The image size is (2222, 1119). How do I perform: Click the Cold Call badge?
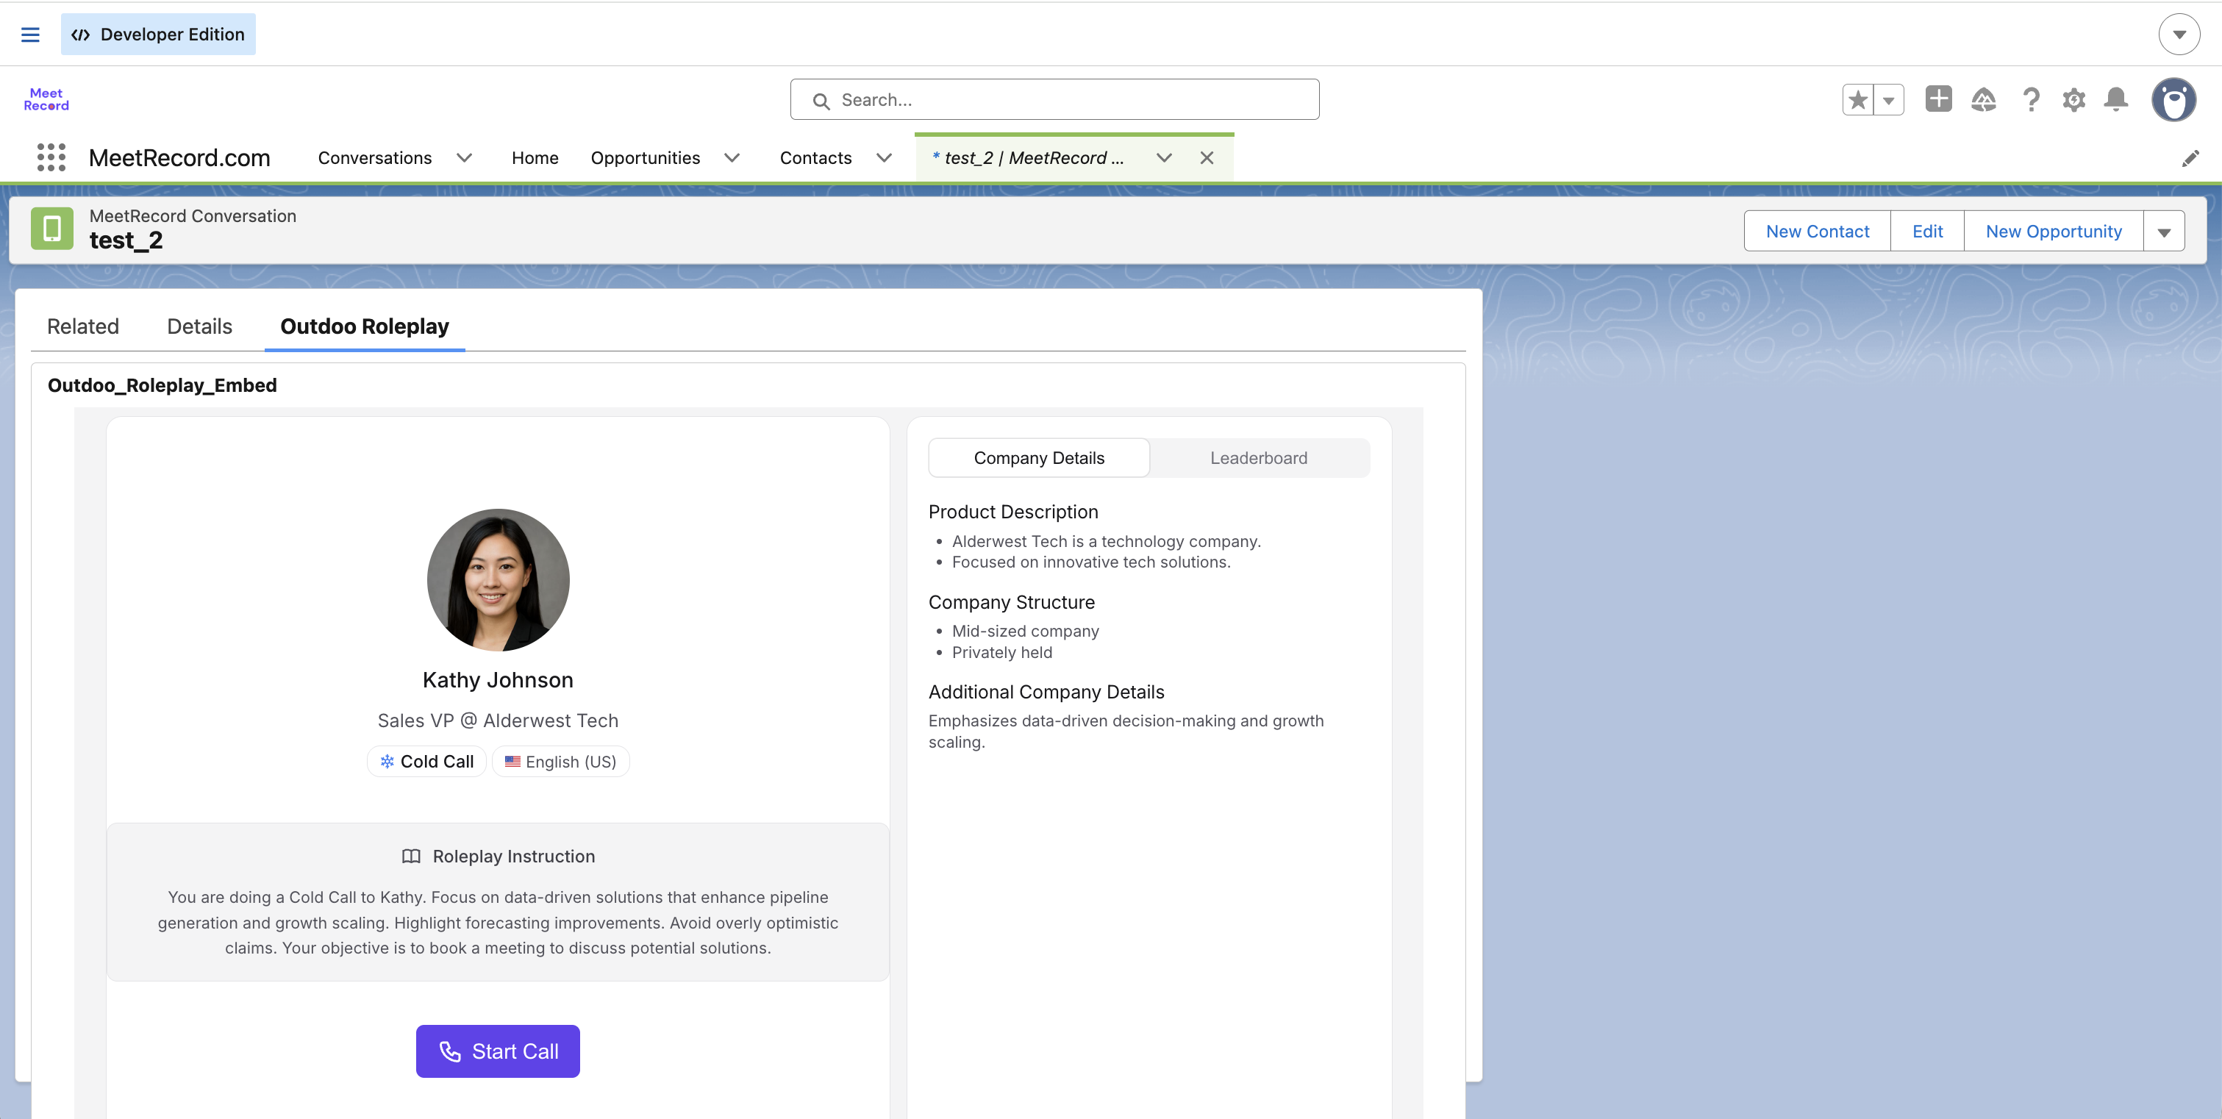click(427, 762)
